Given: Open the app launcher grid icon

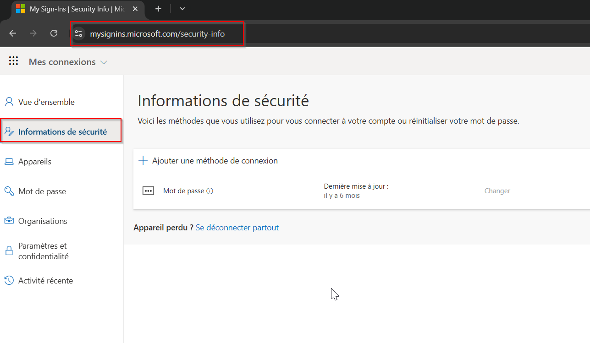Looking at the screenshot, I should coord(13,61).
